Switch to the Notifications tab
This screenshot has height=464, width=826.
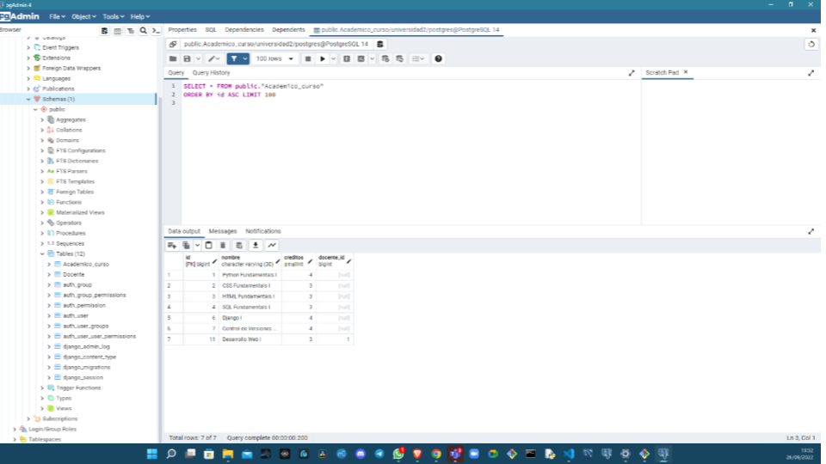[263, 231]
